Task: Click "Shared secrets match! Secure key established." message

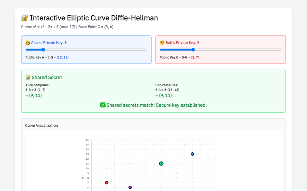Action: pyautogui.click(x=157, y=105)
